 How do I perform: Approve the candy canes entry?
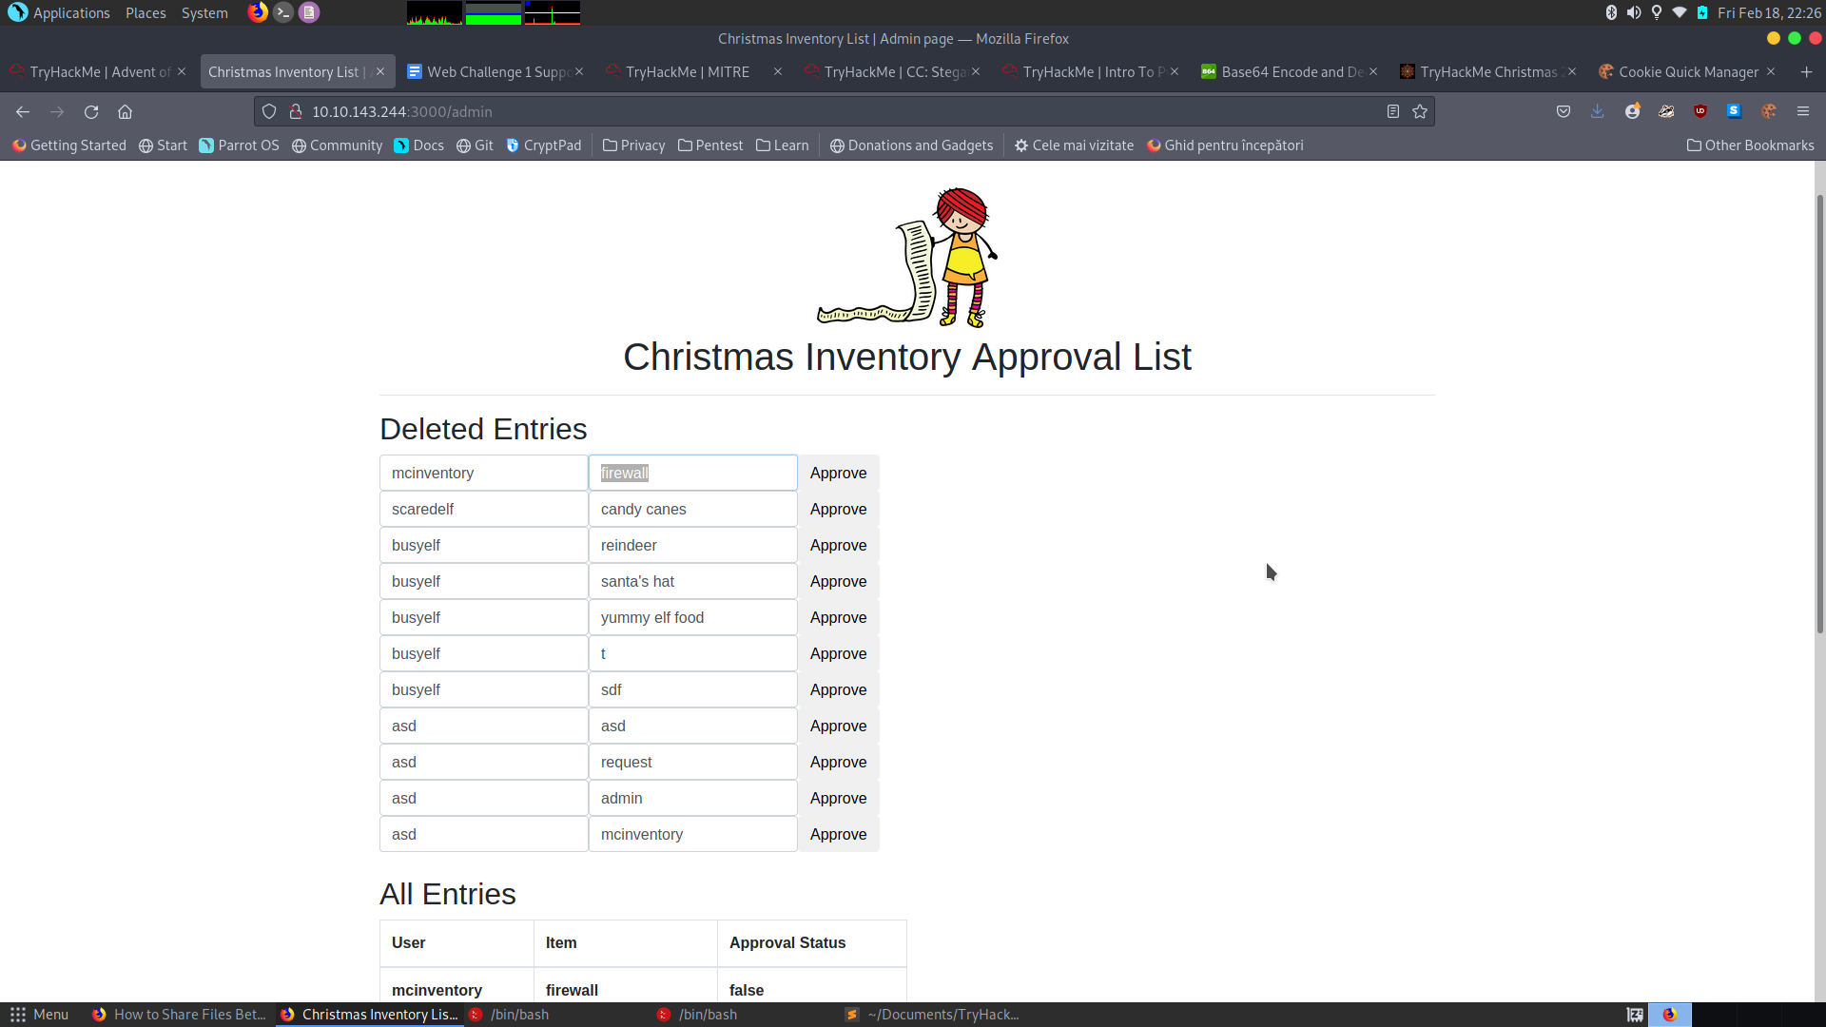838,510
